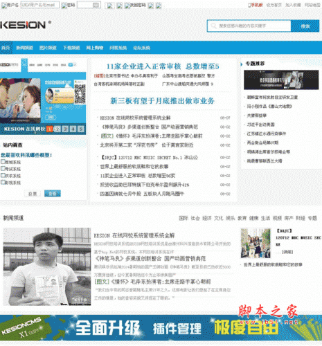Select slide number 1 in the carousel
The height and width of the screenshot is (346, 322).
point(49,129)
